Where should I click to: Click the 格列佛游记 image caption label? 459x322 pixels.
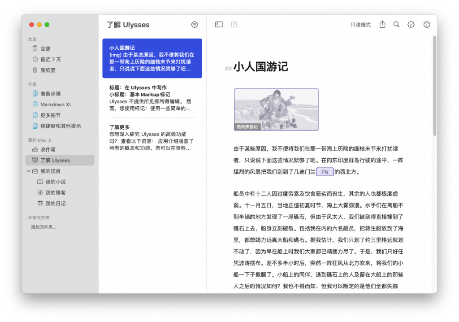pos(247,126)
